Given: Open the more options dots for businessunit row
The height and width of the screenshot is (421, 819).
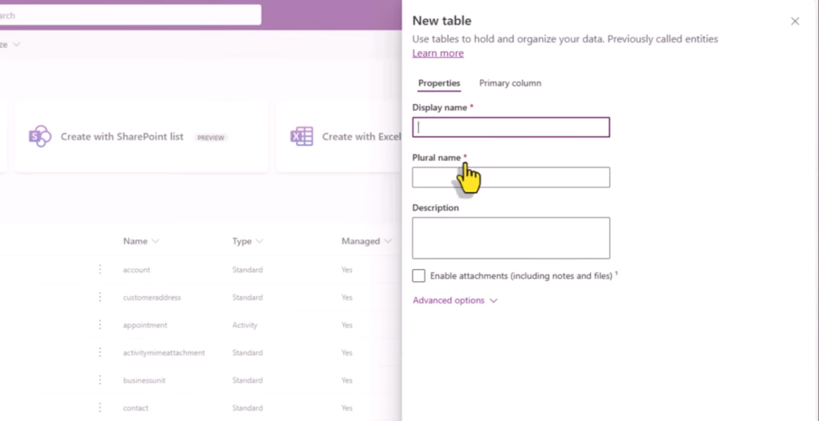Looking at the screenshot, I should (x=100, y=380).
